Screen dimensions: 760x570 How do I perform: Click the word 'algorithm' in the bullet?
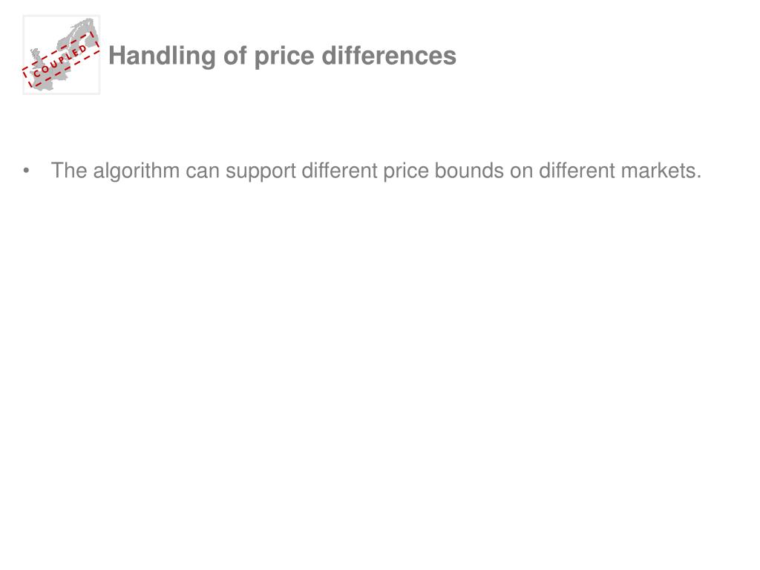pyautogui.click(x=137, y=171)
